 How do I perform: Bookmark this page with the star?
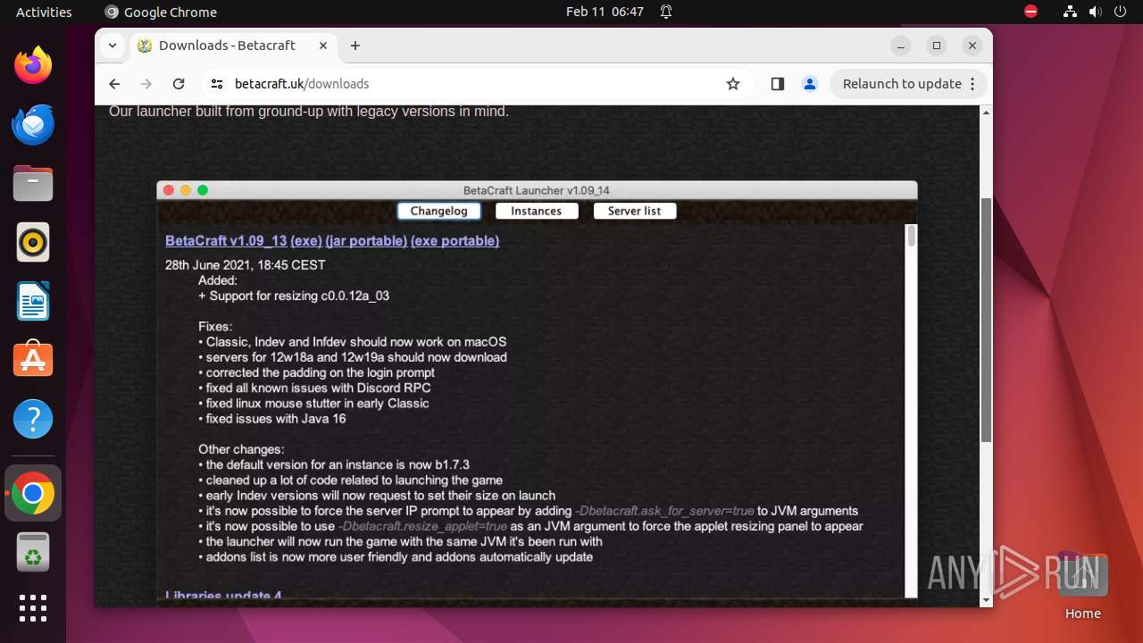click(733, 84)
